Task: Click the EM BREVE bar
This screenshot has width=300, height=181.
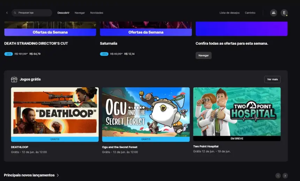Action: coord(237,138)
